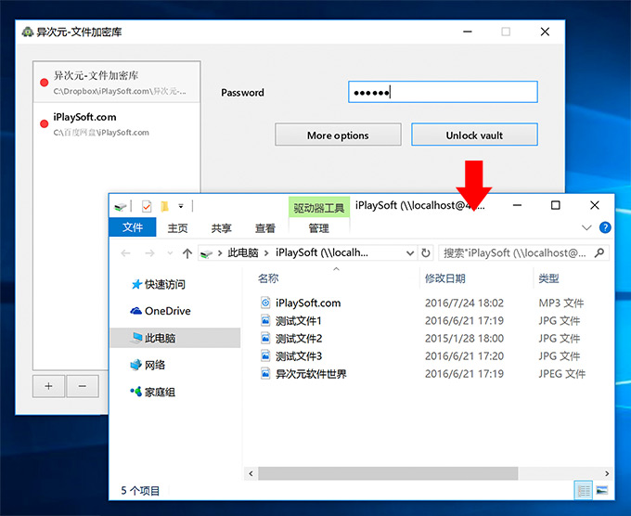Click the JPEG icon beside 异次元软件世界

coord(265,373)
